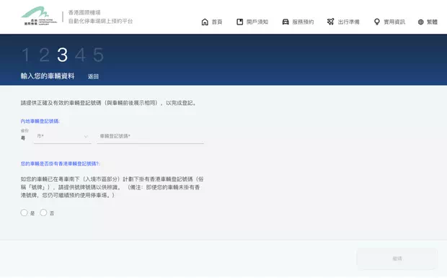Click the 自動化停車場網上預約平台 site title

(101, 21)
